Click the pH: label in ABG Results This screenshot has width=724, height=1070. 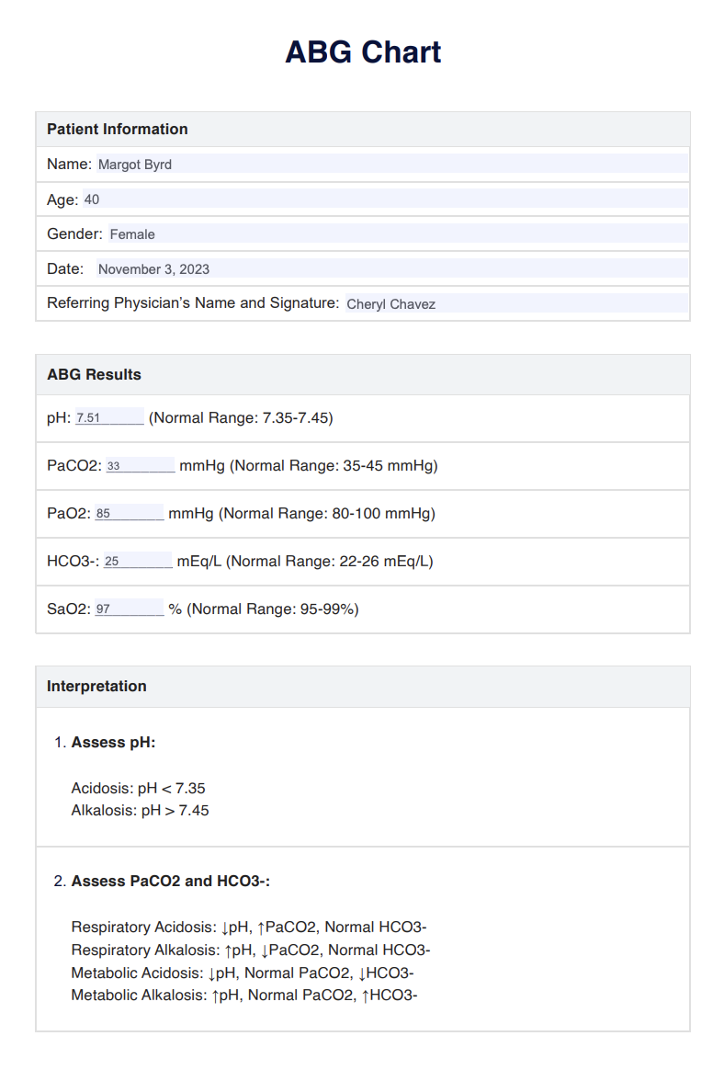(x=59, y=417)
